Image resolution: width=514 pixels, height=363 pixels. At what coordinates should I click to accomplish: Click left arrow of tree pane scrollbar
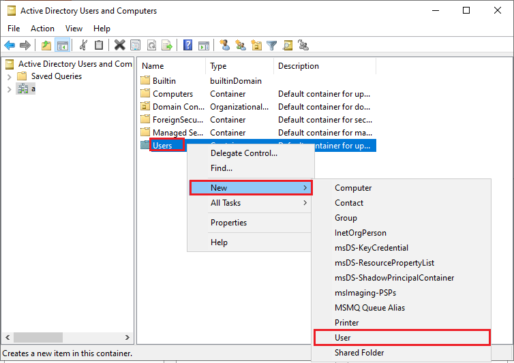pyautogui.click(x=8, y=337)
